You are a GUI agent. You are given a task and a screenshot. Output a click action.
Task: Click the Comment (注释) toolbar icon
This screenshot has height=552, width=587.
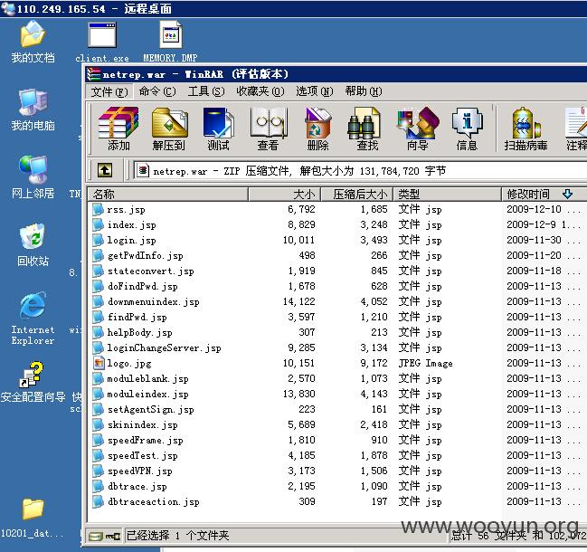coord(576,128)
